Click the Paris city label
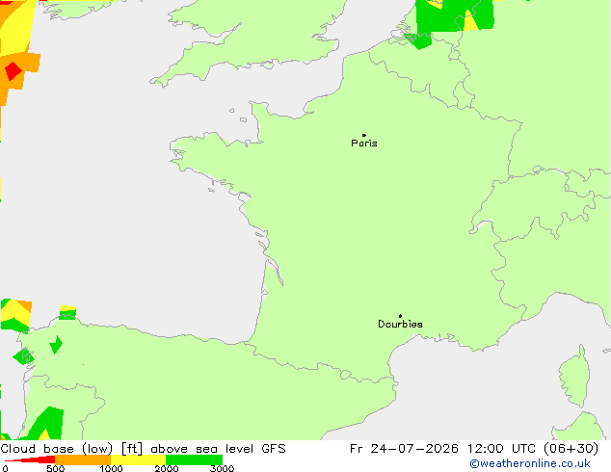Image resolution: width=611 pixels, height=472 pixels. click(364, 144)
